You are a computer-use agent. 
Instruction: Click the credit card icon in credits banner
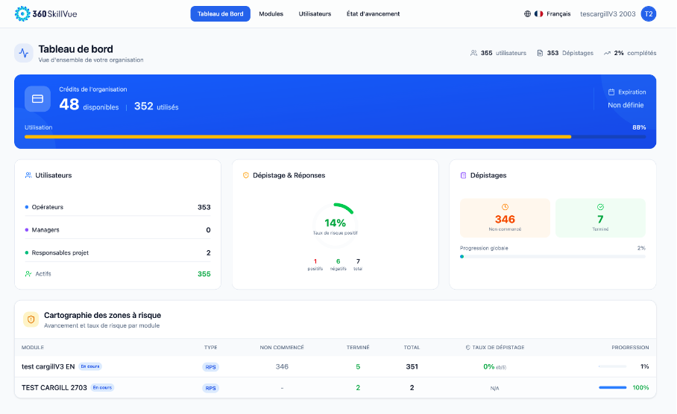coord(37,98)
